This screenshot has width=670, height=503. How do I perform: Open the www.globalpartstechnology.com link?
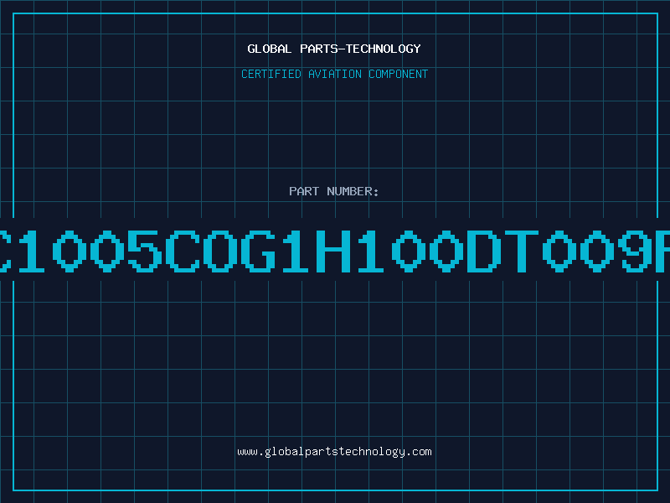point(334,452)
